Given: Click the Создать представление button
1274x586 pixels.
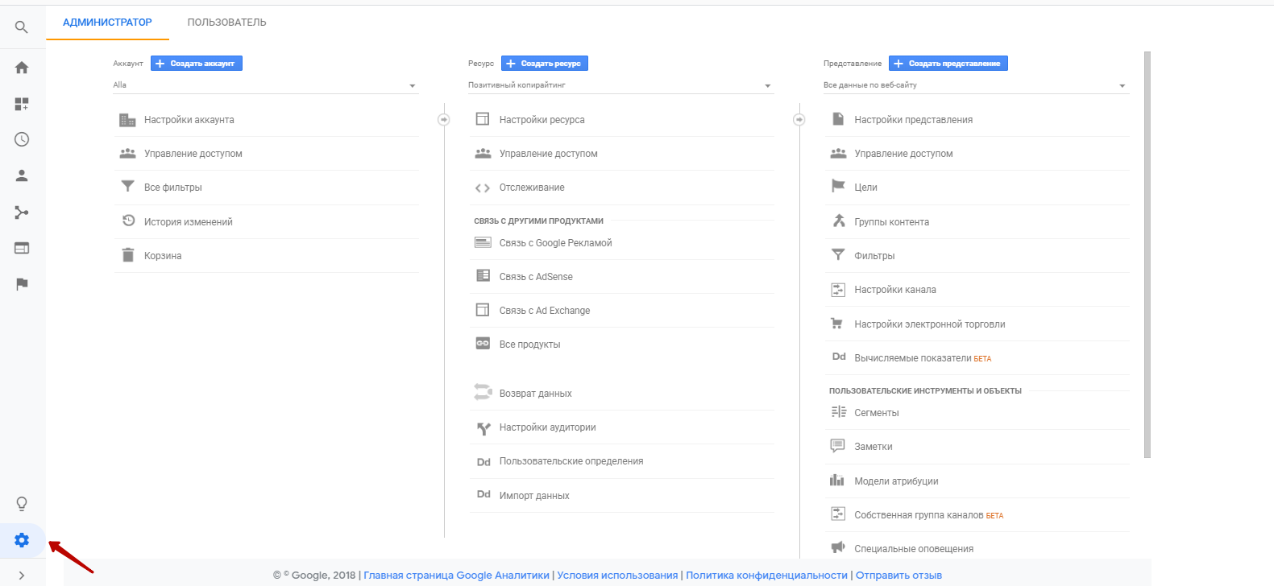Looking at the screenshot, I should point(948,64).
